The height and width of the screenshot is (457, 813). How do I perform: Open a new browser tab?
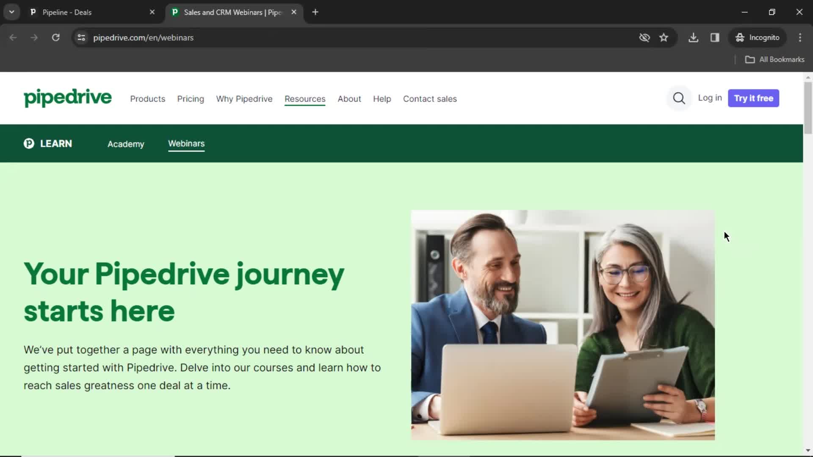point(315,12)
